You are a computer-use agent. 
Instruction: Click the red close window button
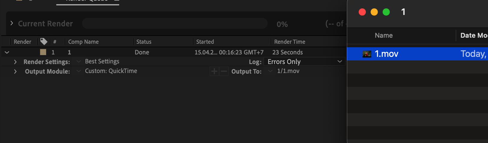362,12
